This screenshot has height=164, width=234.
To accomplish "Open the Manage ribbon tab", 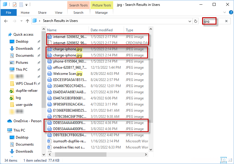I will click(x=101, y=13).
